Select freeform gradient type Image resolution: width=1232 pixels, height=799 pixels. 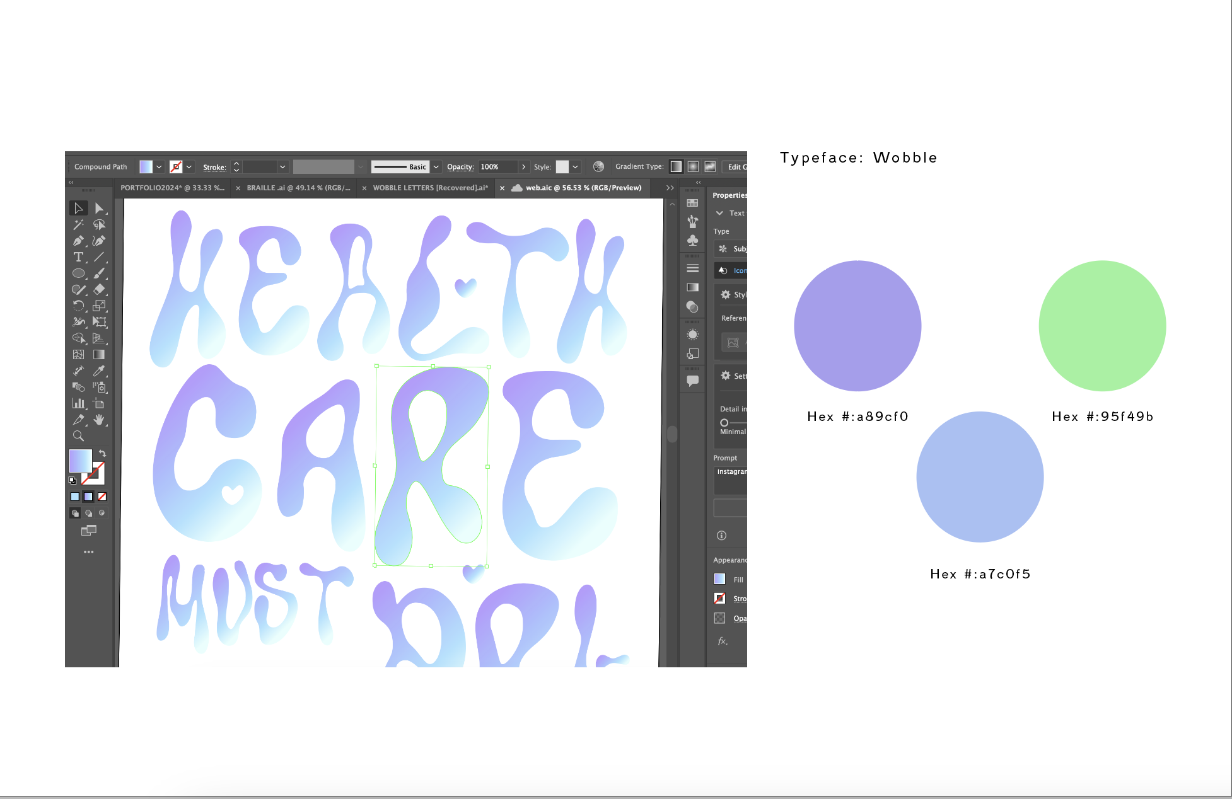[710, 166]
